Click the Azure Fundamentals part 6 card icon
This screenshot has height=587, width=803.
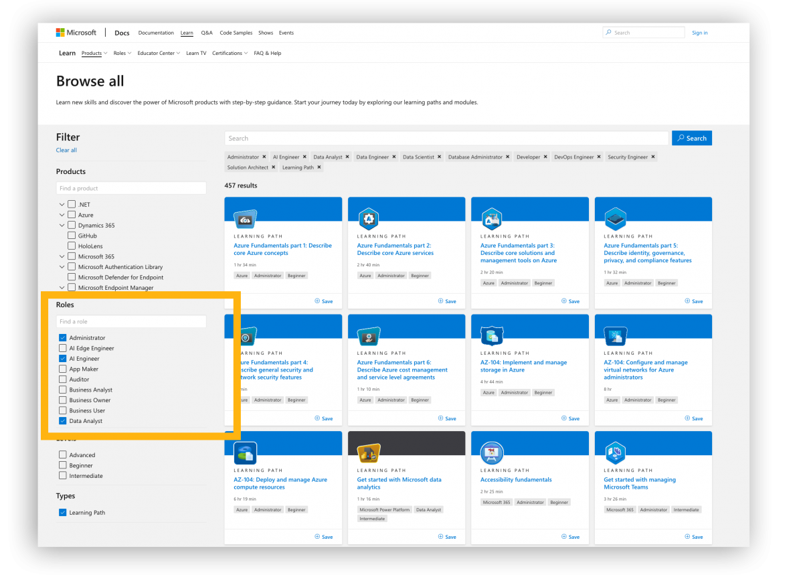coord(368,336)
